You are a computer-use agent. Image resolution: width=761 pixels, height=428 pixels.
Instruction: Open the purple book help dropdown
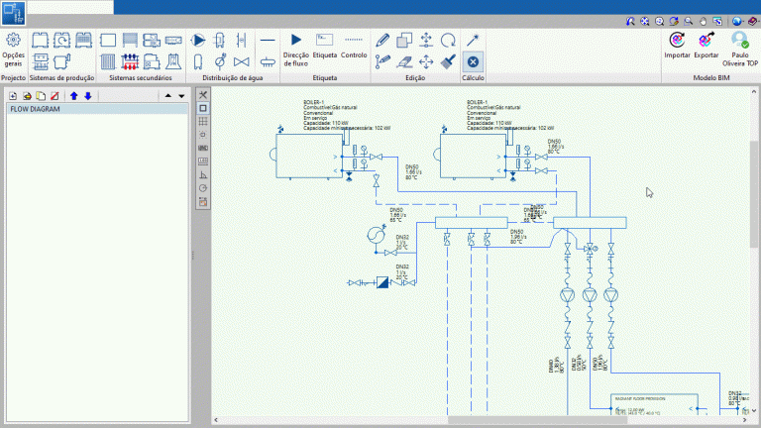click(x=753, y=22)
